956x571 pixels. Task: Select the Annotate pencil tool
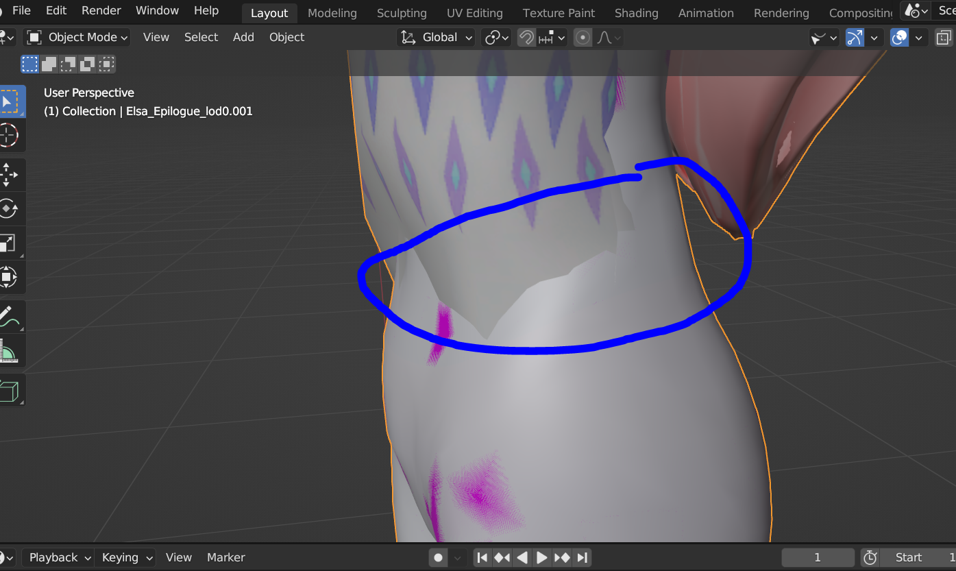coord(8,316)
